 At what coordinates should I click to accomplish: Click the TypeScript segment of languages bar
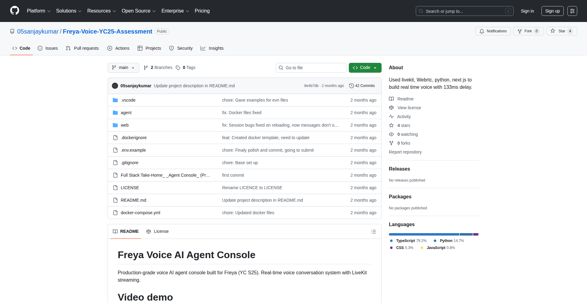coord(424,234)
